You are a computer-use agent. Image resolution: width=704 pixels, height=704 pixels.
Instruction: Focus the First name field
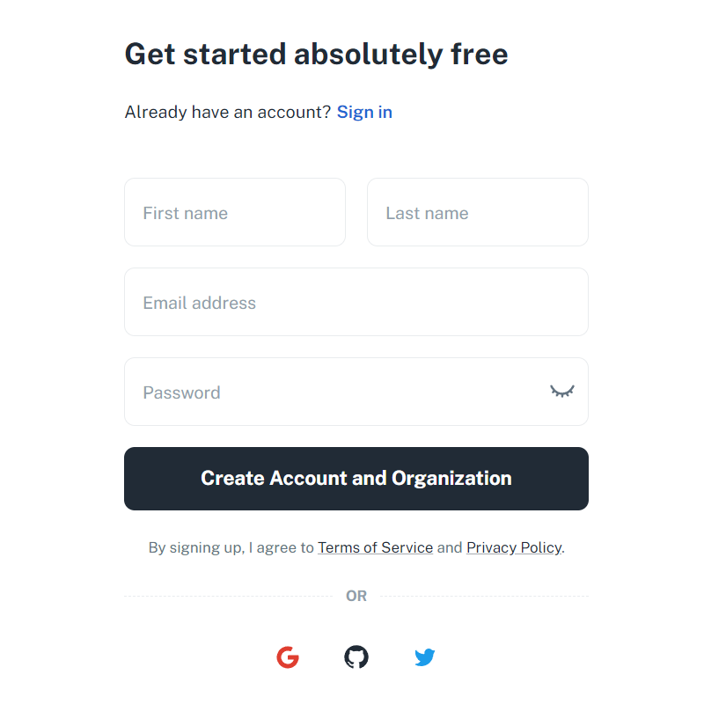[x=235, y=213]
